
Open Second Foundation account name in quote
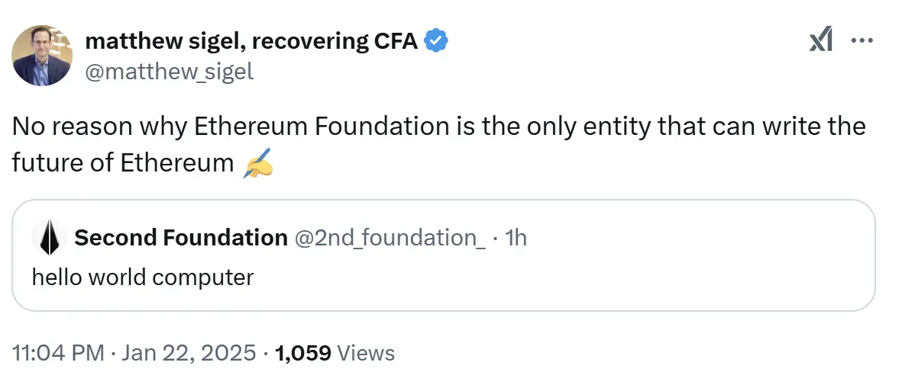point(181,238)
